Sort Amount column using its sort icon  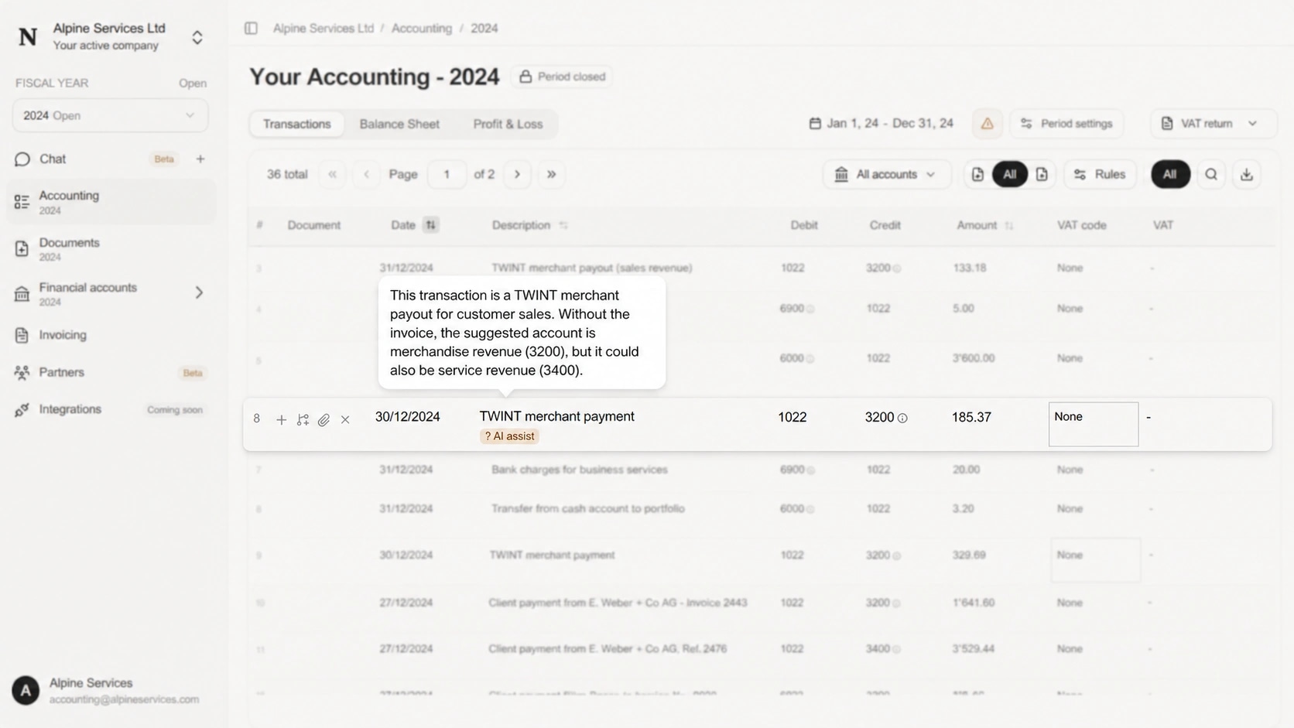point(1008,226)
